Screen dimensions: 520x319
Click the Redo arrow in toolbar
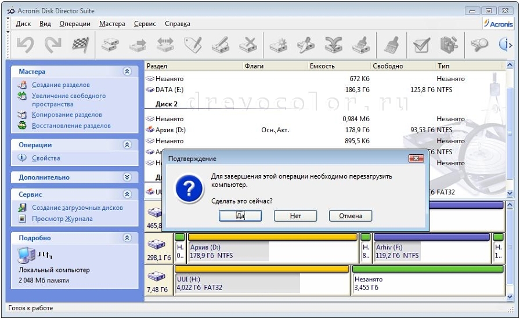[53, 45]
